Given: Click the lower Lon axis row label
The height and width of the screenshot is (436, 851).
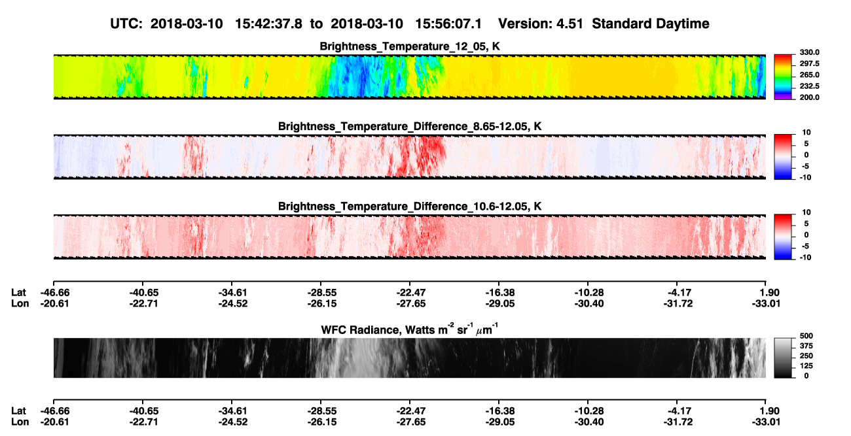Looking at the screenshot, I should tap(20, 422).
